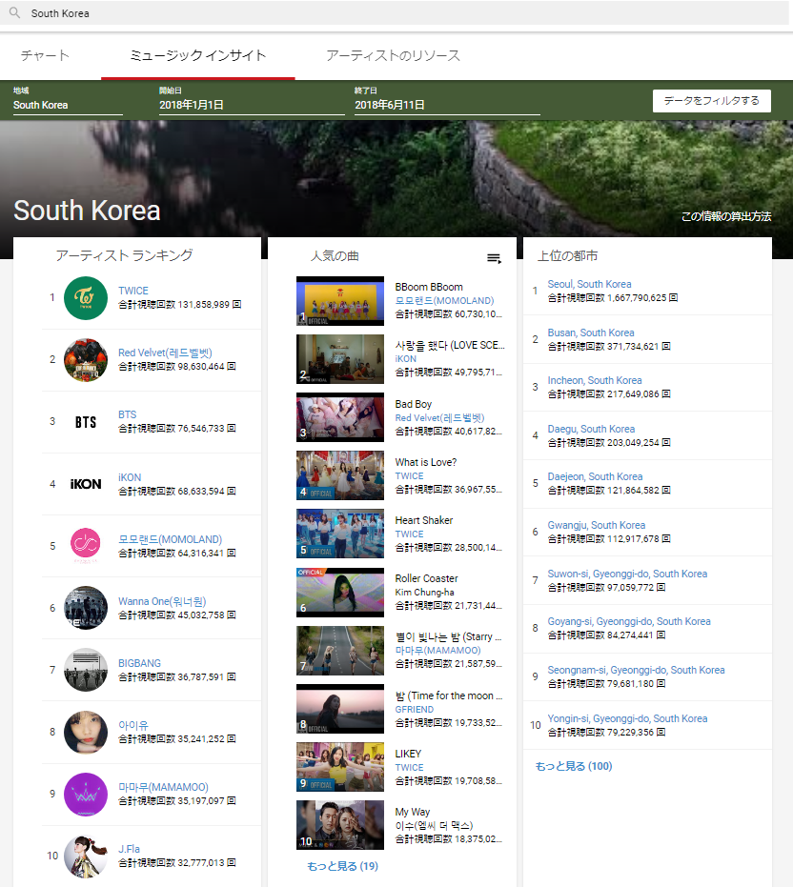This screenshot has height=887, width=793.
Task: Click the South Korea search field
Action: coord(395,13)
